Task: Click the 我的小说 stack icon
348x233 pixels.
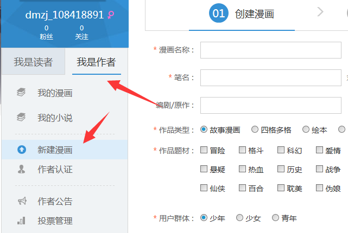Action: point(22,117)
